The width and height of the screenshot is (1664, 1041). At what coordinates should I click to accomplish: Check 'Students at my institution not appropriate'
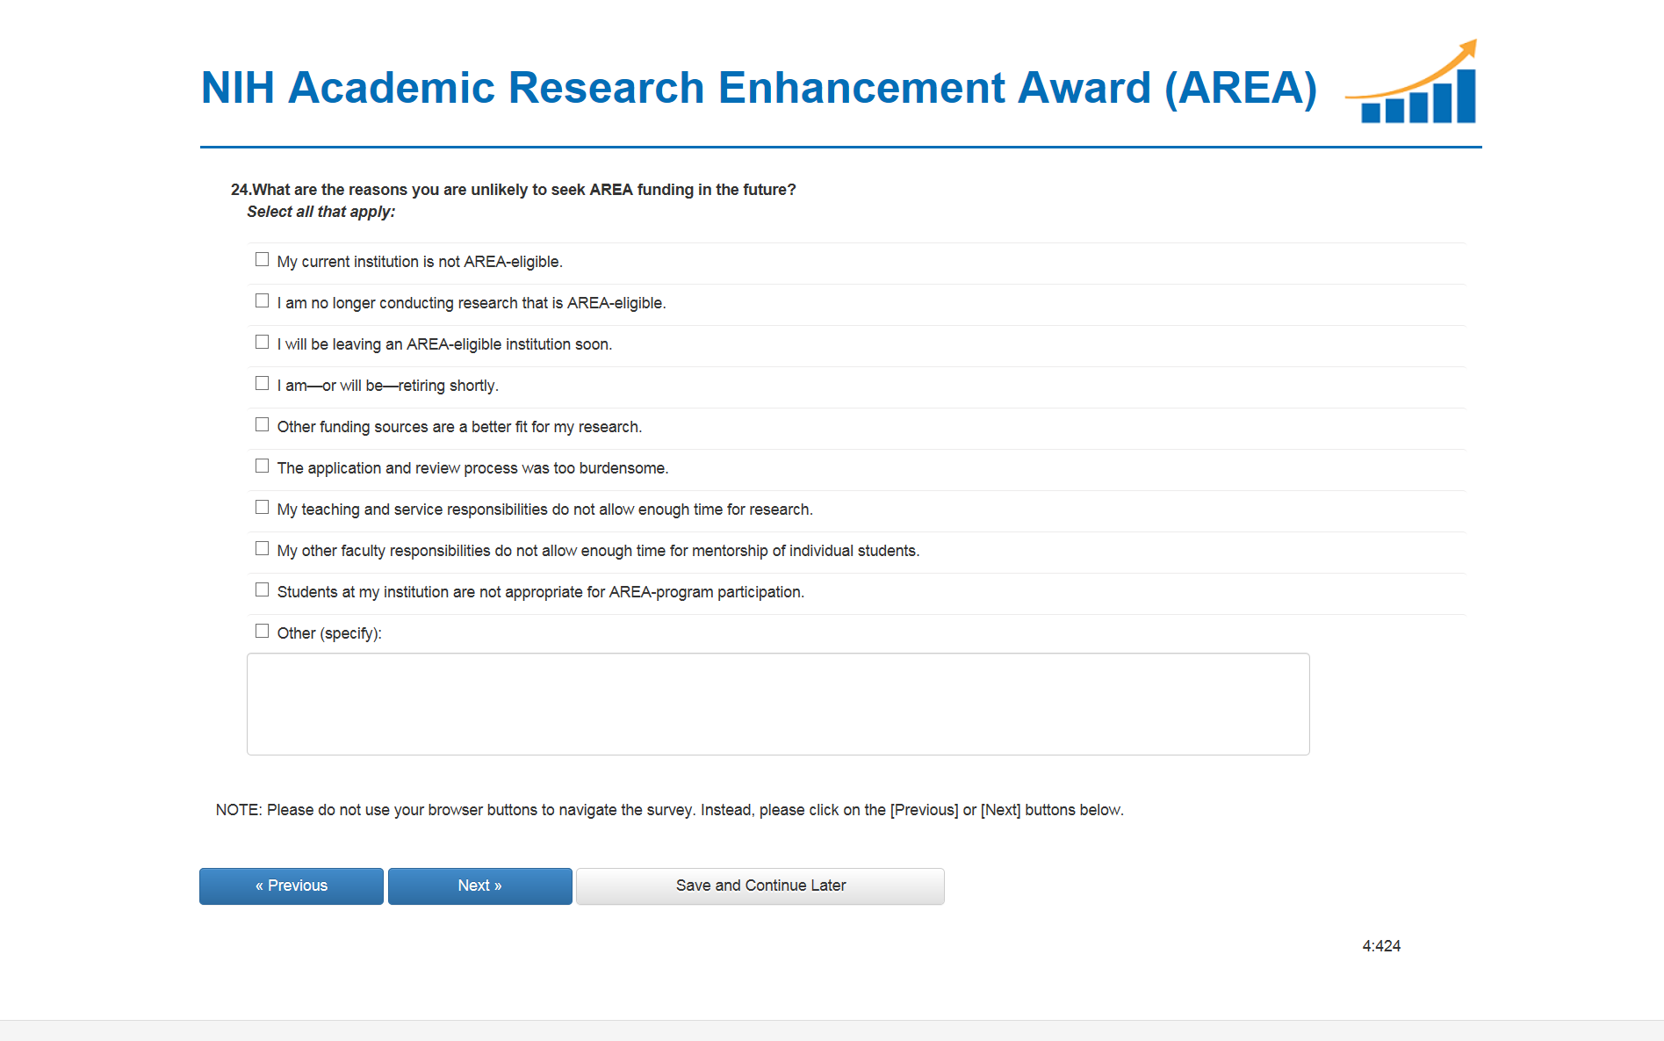[x=262, y=589]
